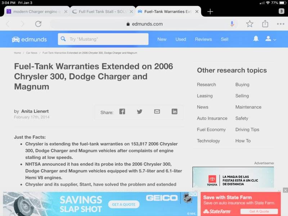
Task: Open the Maintenance topic link
Action: pyautogui.click(x=248, y=107)
